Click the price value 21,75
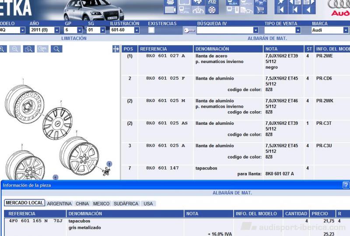350x236 pixels. tap(329, 221)
